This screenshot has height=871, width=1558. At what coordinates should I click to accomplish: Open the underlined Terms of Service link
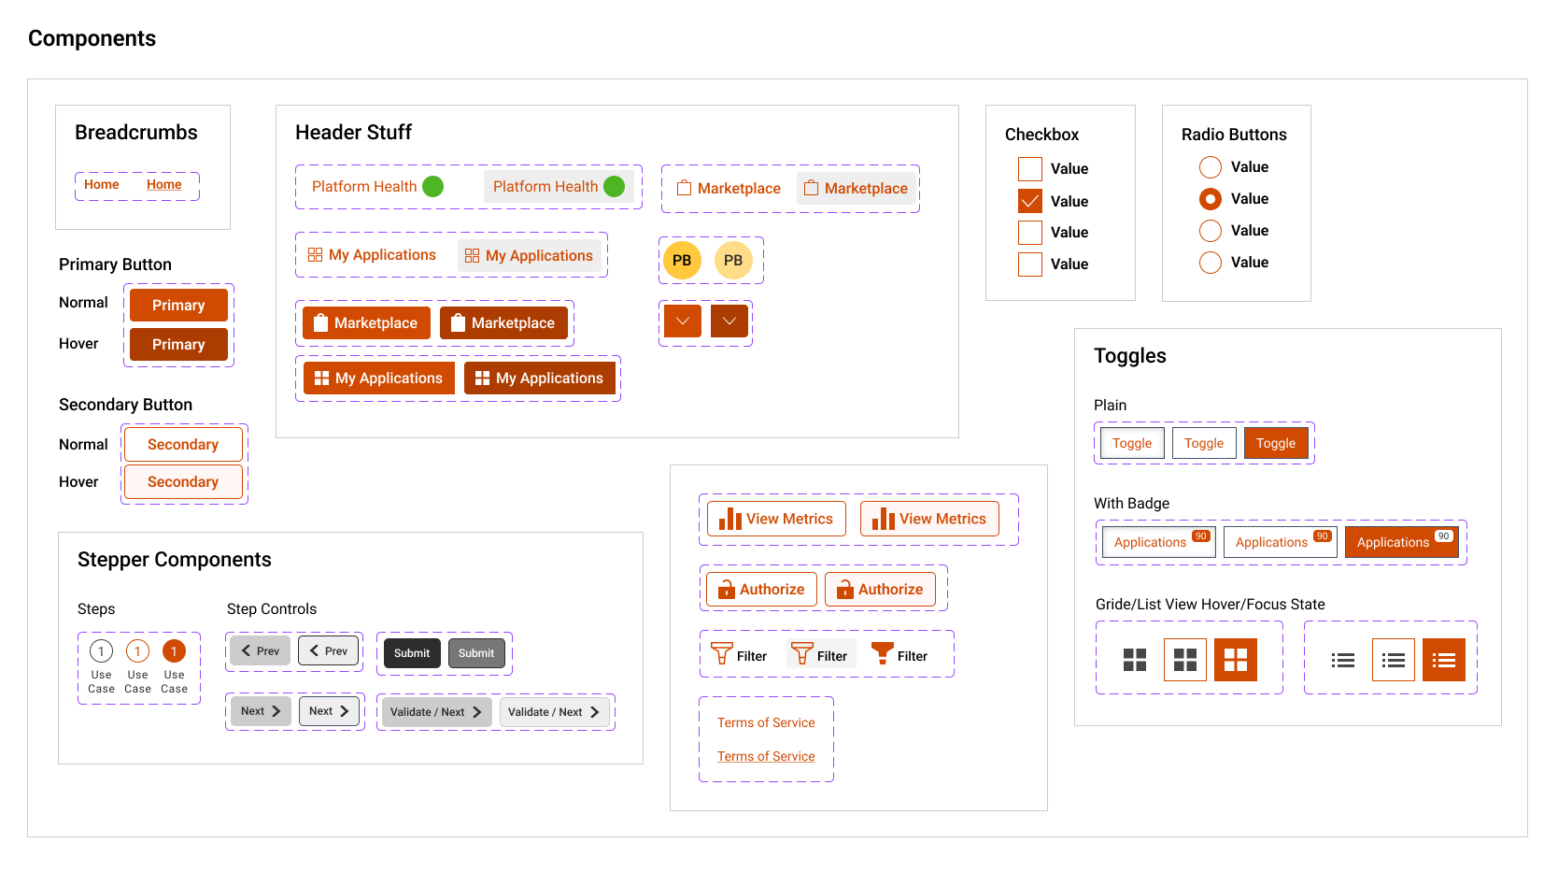tap(765, 756)
